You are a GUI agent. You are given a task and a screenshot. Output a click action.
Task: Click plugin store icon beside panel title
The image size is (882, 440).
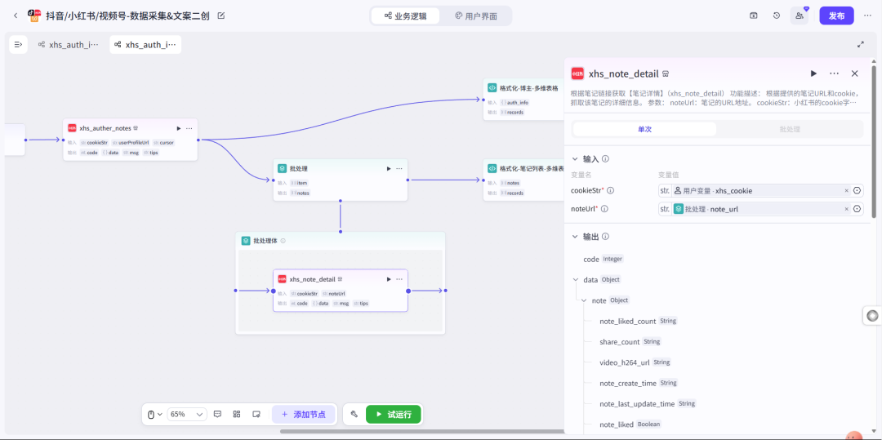click(x=666, y=73)
